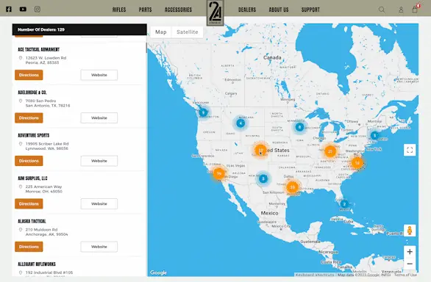This screenshot has height=282, width=431.
Task: Click the Kentucky area orange cluster marker
Action: (330, 151)
